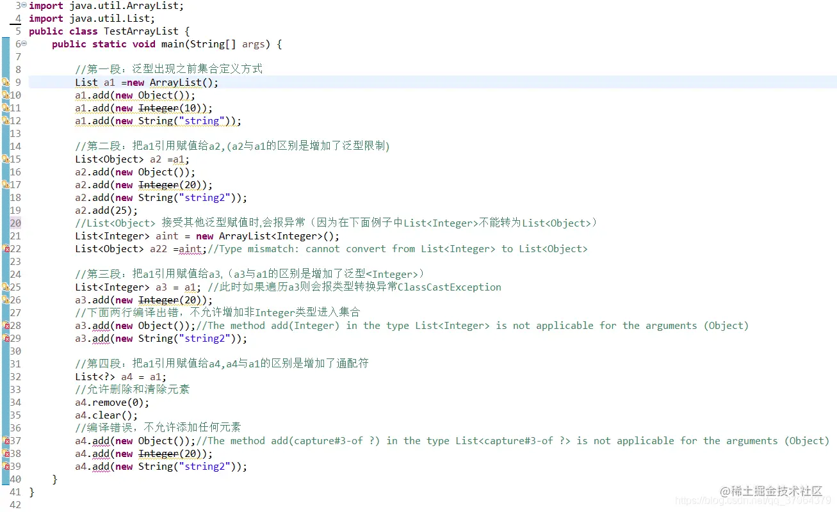Click the line "a4.remove(0);"

point(112,403)
